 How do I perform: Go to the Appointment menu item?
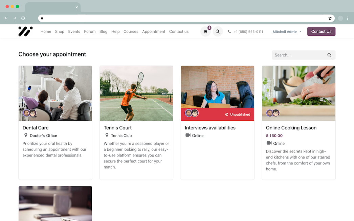tap(154, 32)
